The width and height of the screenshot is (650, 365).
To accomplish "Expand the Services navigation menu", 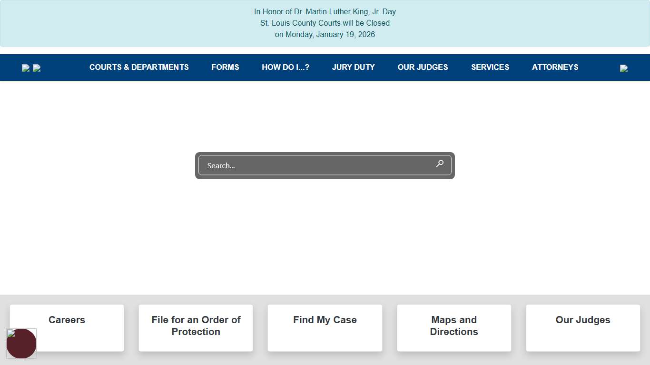I will coord(490,67).
